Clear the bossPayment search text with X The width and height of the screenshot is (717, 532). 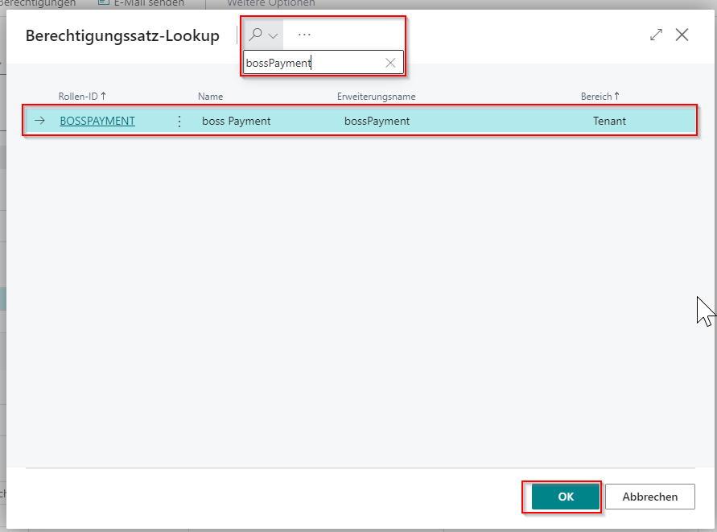[390, 63]
